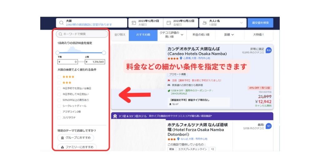Click the award medal icon in purple banner
The image size is (320, 168).
[115, 116]
